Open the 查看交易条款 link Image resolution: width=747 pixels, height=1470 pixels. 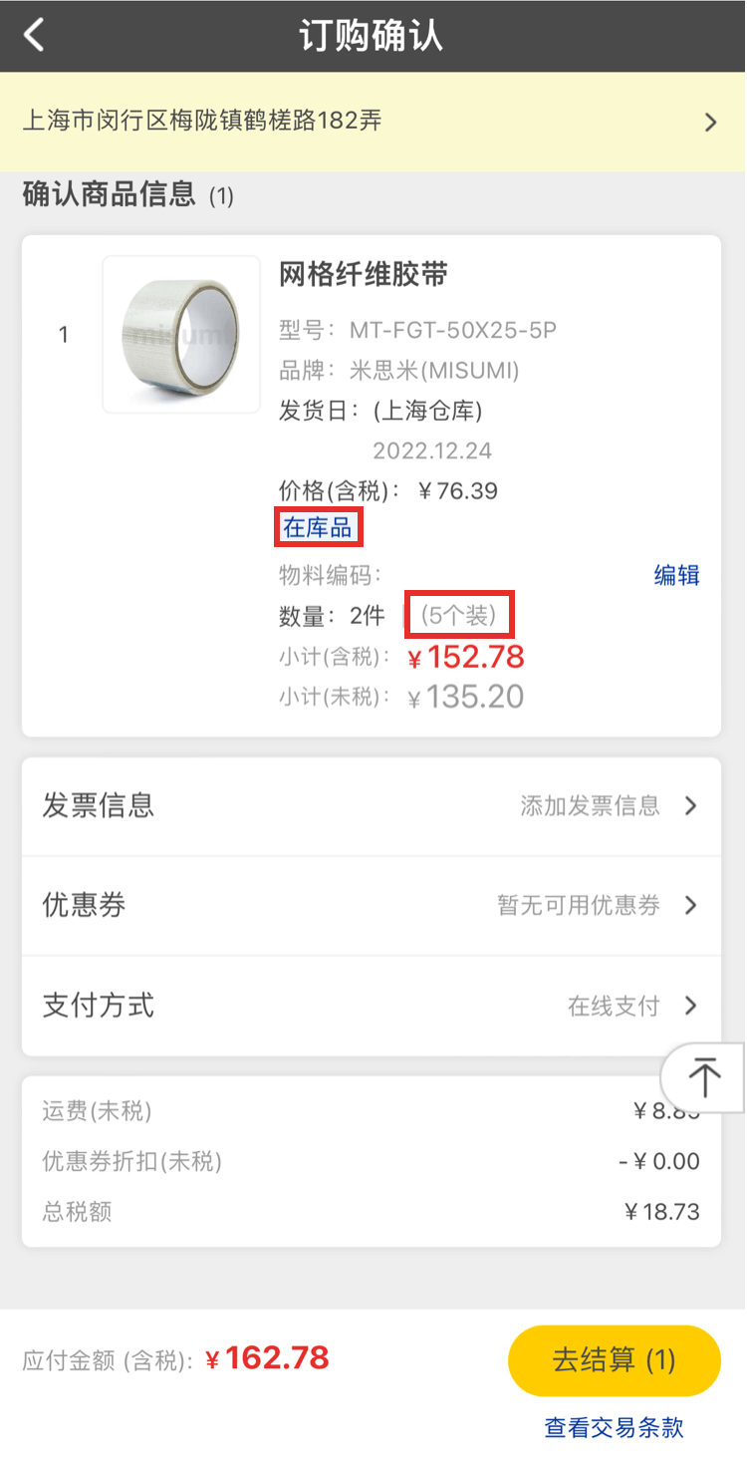coord(614,1427)
